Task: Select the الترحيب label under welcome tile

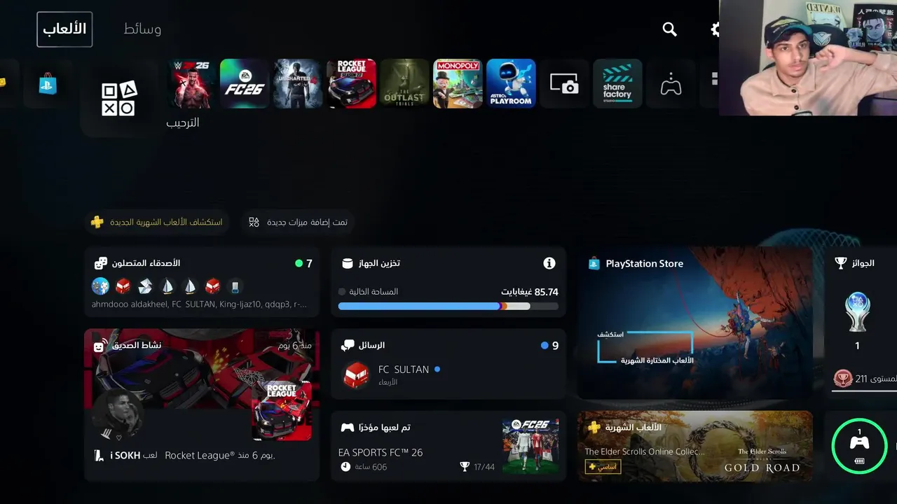Action: [x=182, y=122]
